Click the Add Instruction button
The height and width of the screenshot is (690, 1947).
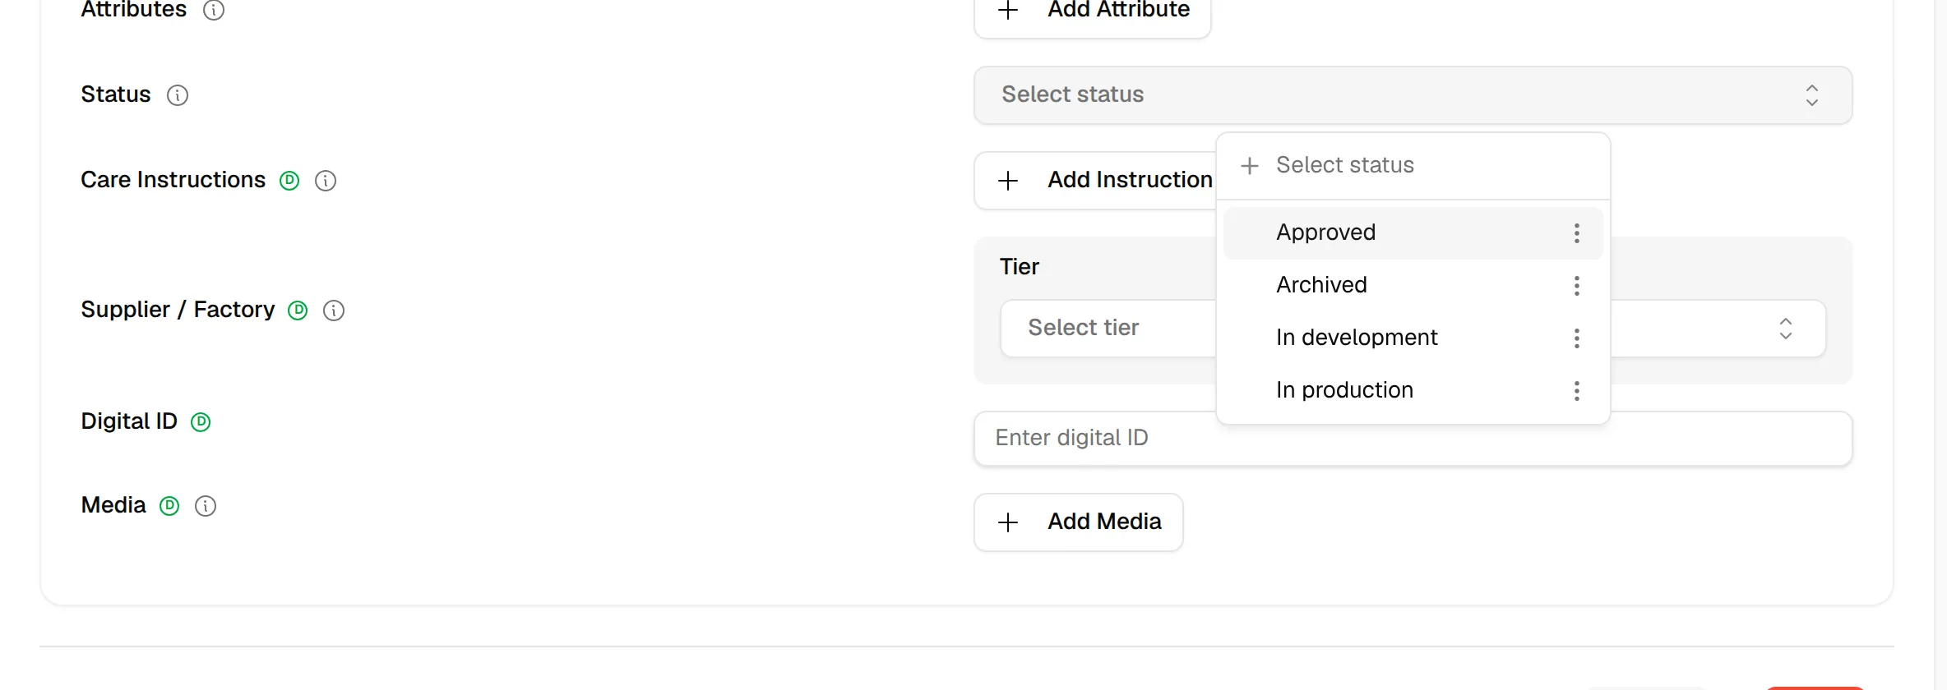[x=1095, y=181]
